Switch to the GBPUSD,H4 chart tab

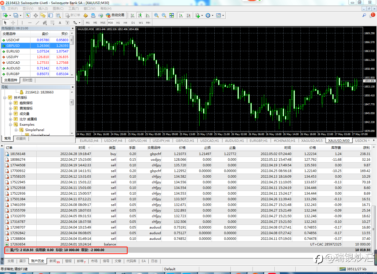point(137,140)
